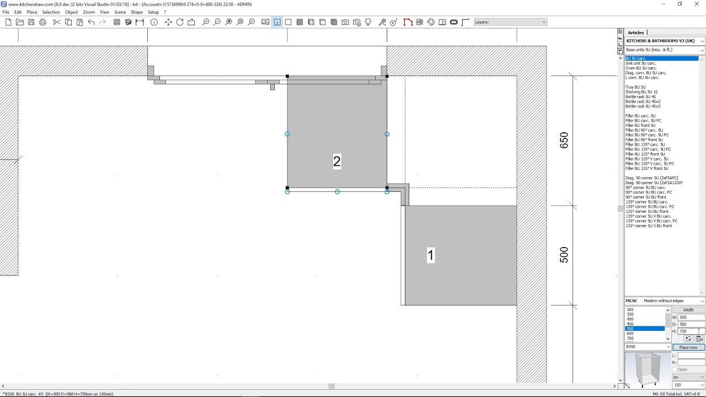Click the L input field
The image size is (706, 397).
(691, 356)
